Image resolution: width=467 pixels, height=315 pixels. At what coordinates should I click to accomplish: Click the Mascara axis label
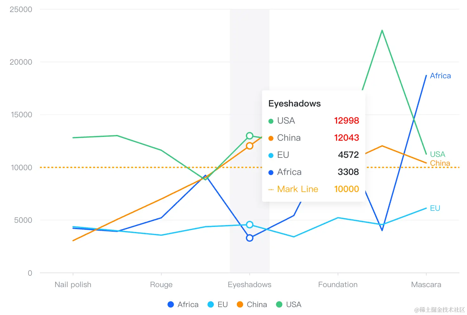[426, 285]
